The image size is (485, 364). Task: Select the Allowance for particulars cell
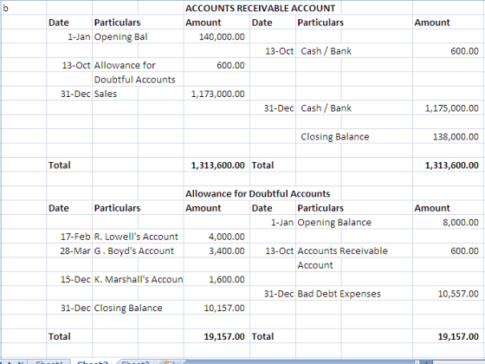(x=125, y=65)
